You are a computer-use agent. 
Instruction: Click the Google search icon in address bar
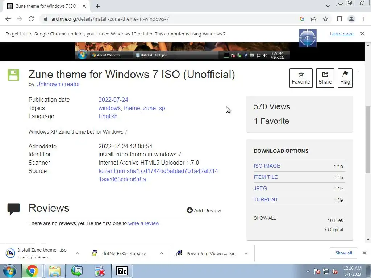coord(302,19)
